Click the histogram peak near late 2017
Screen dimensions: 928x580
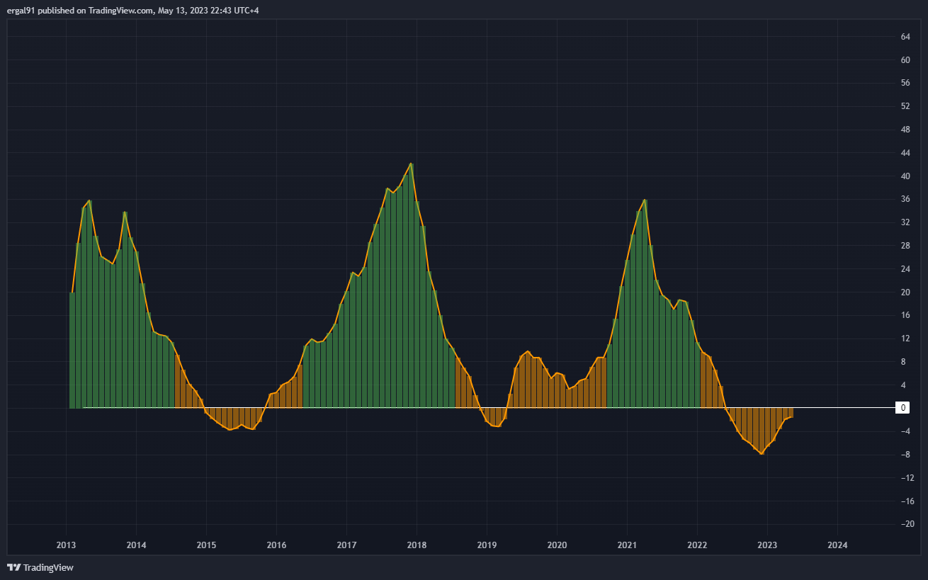tap(411, 286)
